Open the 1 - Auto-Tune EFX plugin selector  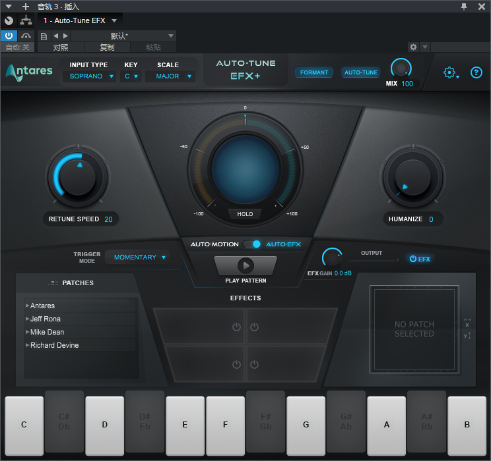80,20
